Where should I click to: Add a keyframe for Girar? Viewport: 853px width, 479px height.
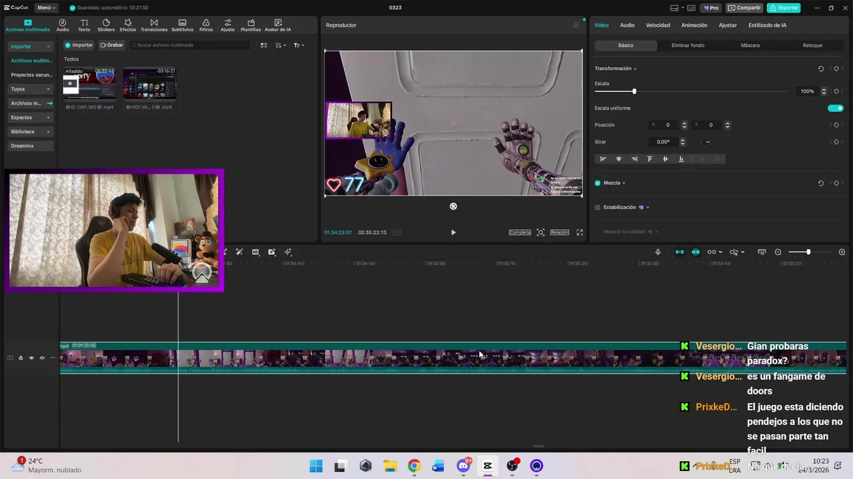tap(836, 142)
